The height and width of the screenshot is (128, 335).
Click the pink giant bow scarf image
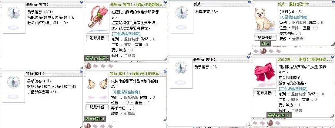click(x=264, y=75)
